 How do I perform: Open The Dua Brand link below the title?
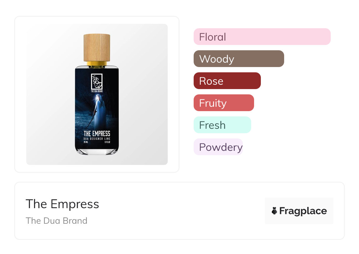pyautogui.click(x=57, y=221)
